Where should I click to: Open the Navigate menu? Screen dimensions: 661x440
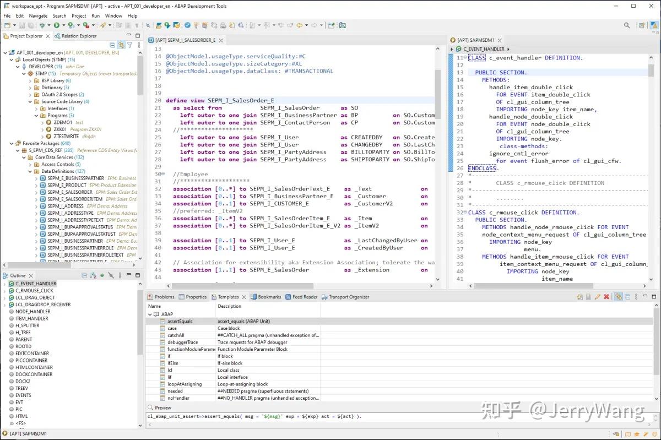(38, 15)
